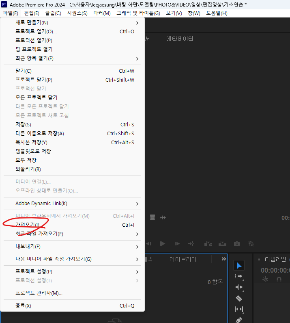Choose 다른 이름으로 저장(A)... menu item
This screenshot has width=290, height=323.
(72, 134)
